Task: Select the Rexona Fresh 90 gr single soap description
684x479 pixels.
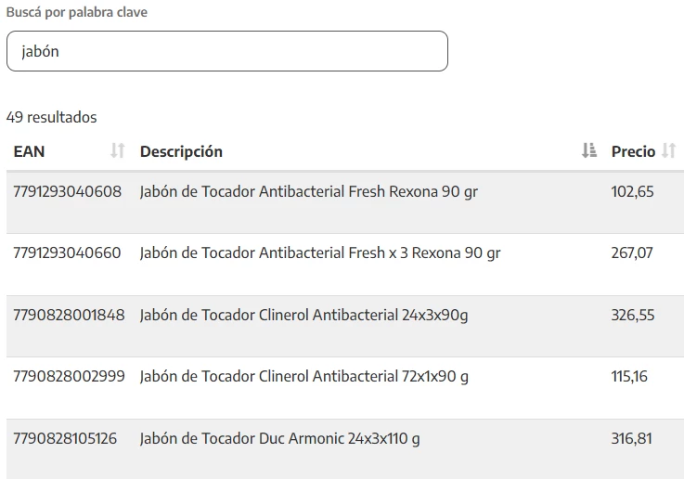Action: [309, 192]
